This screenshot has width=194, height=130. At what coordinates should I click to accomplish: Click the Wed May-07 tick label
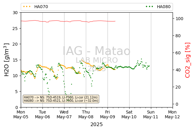pos(64,114)
